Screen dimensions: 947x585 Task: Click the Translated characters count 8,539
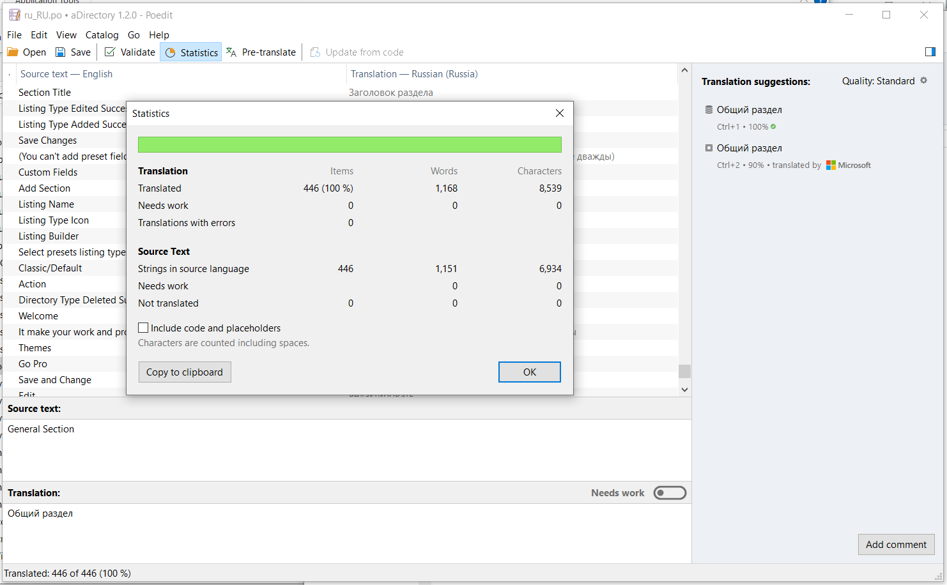tap(550, 188)
